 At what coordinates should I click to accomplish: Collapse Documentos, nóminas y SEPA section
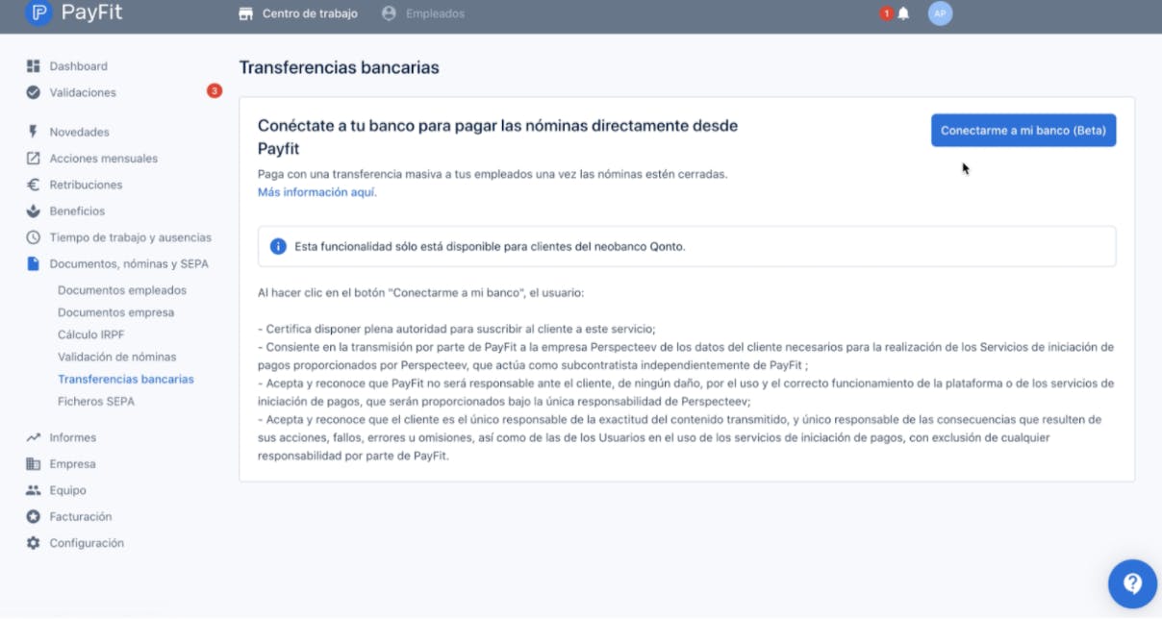(129, 263)
